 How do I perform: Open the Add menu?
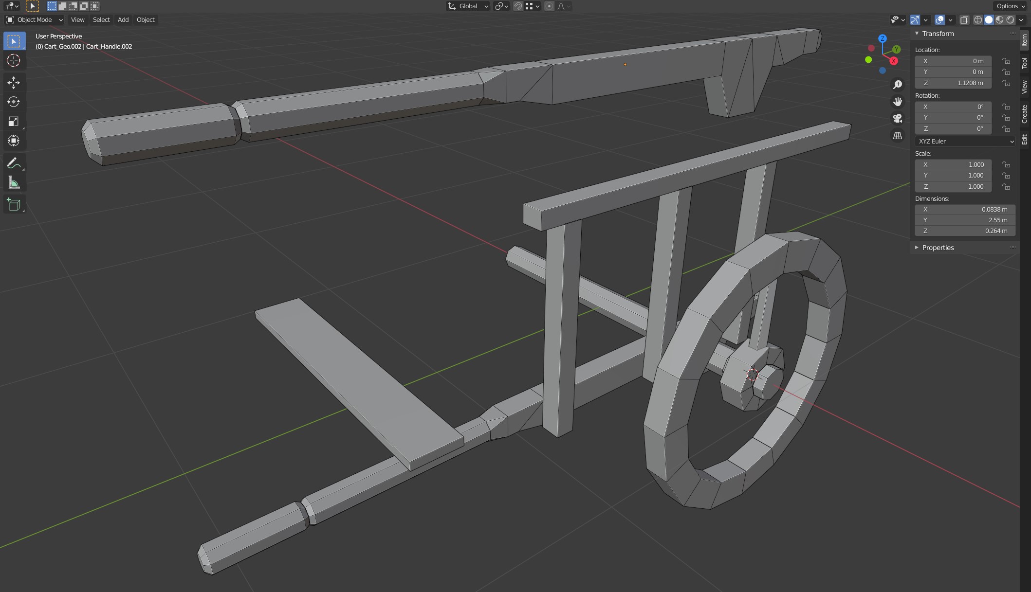pos(123,19)
